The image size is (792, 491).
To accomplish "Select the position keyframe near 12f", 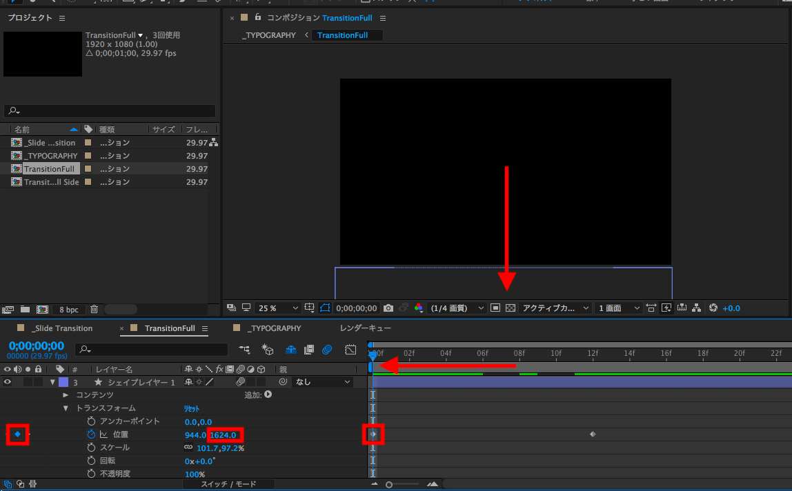I will click(593, 434).
